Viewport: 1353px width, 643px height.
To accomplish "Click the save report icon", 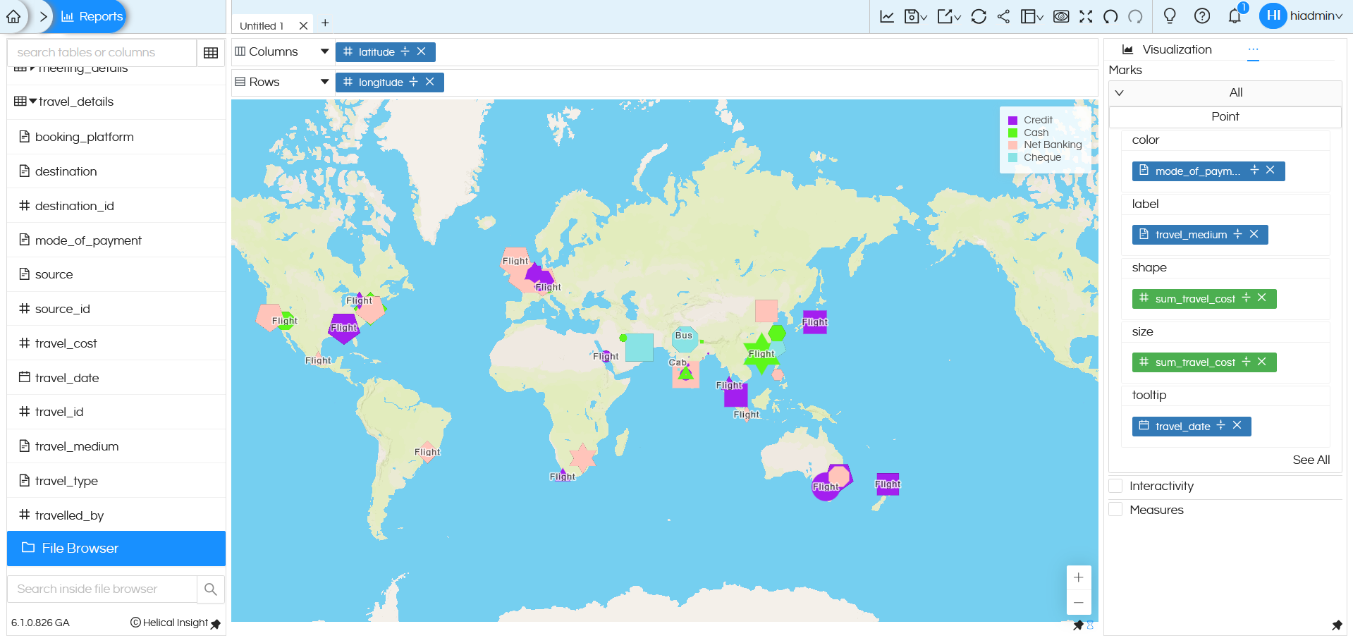I will [x=912, y=16].
